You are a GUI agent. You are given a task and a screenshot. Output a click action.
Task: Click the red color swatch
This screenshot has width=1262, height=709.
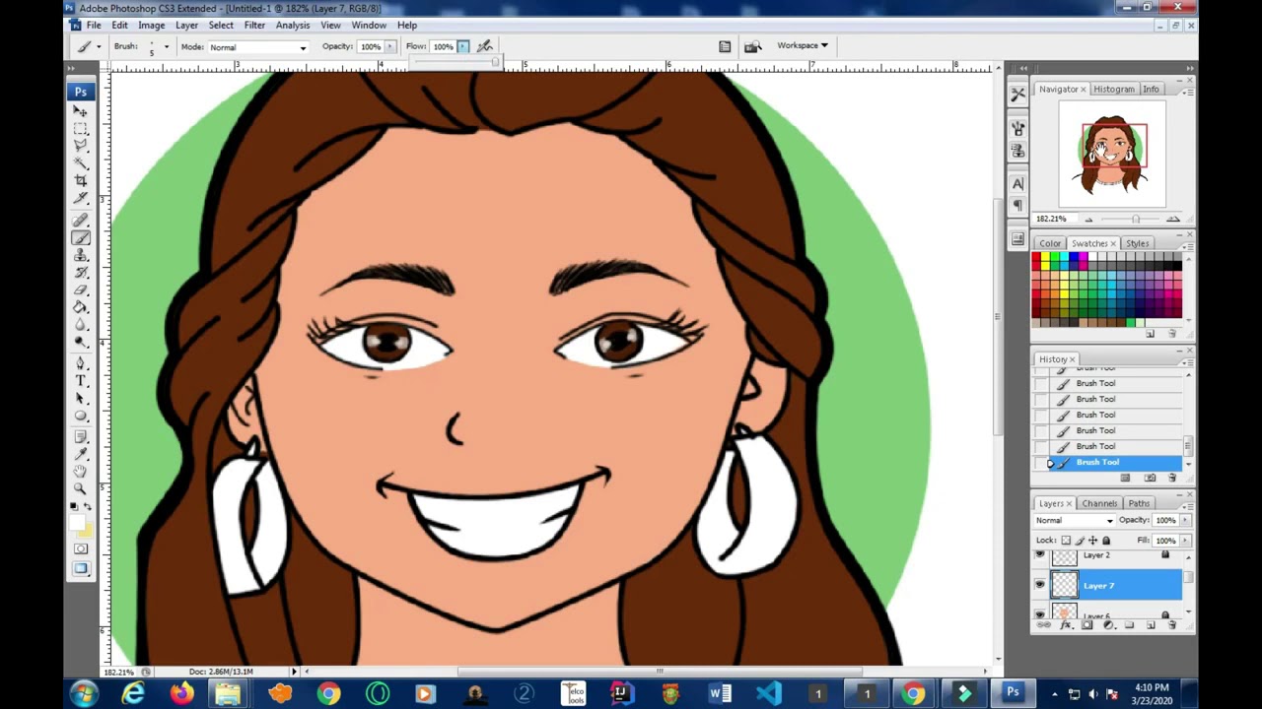tap(1037, 258)
